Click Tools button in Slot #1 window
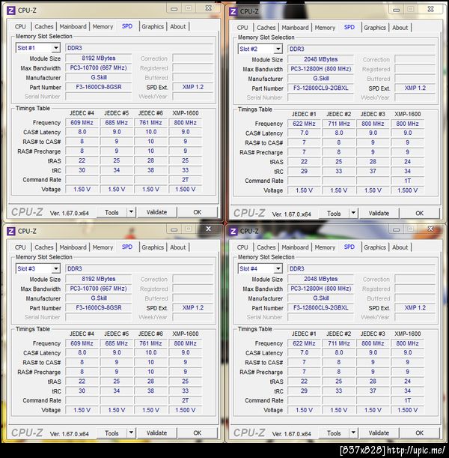Viewport: 449px width, 458px height. click(112, 212)
